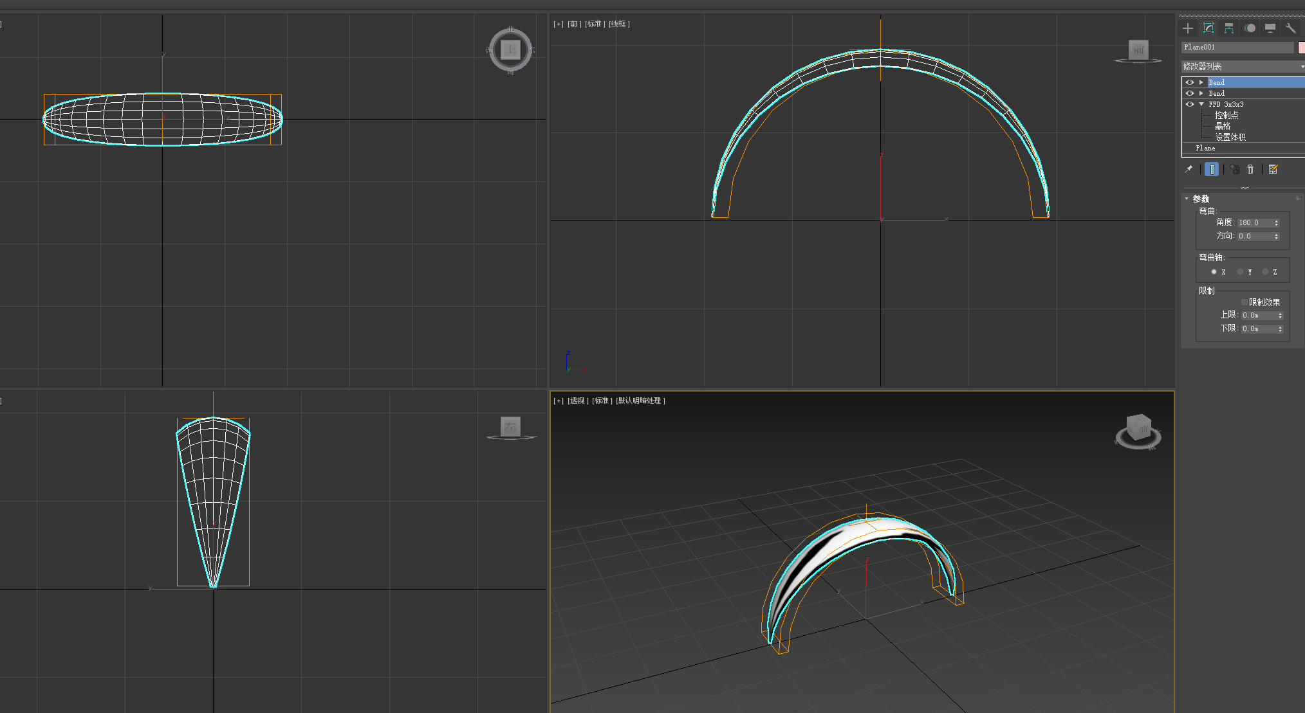Remove modifier with the trash icon

click(1250, 169)
